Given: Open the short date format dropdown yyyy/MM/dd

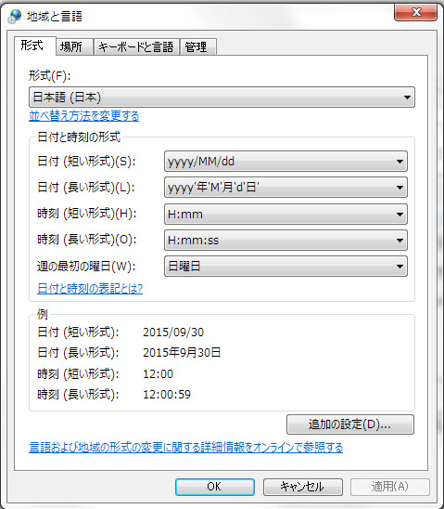Looking at the screenshot, I should point(285,161).
